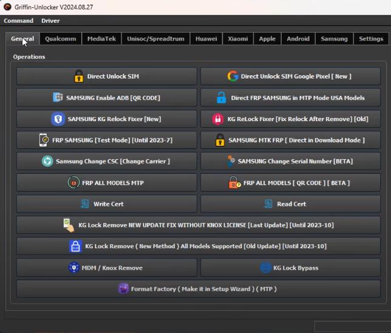
Task: Switch to the MediaTek tab
Action: 101,39
